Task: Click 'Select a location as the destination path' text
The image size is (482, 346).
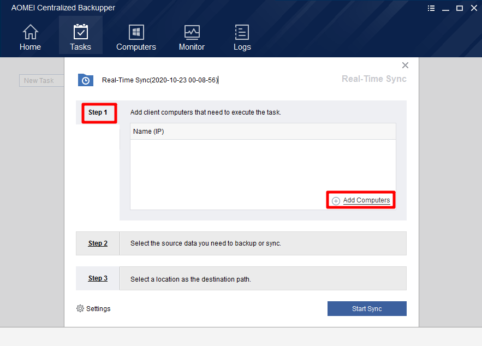Action: coord(191,279)
